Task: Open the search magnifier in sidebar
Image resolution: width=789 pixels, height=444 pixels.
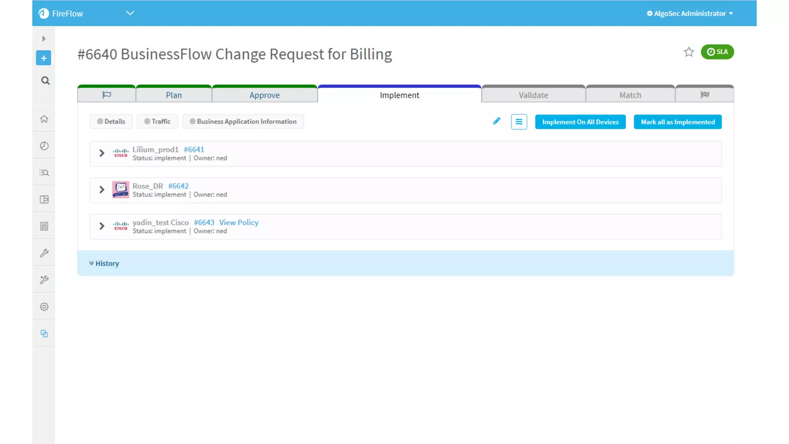Action: [45, 81]
